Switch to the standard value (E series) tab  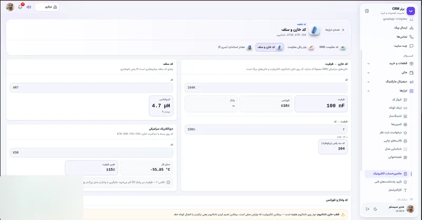point(235,47)
